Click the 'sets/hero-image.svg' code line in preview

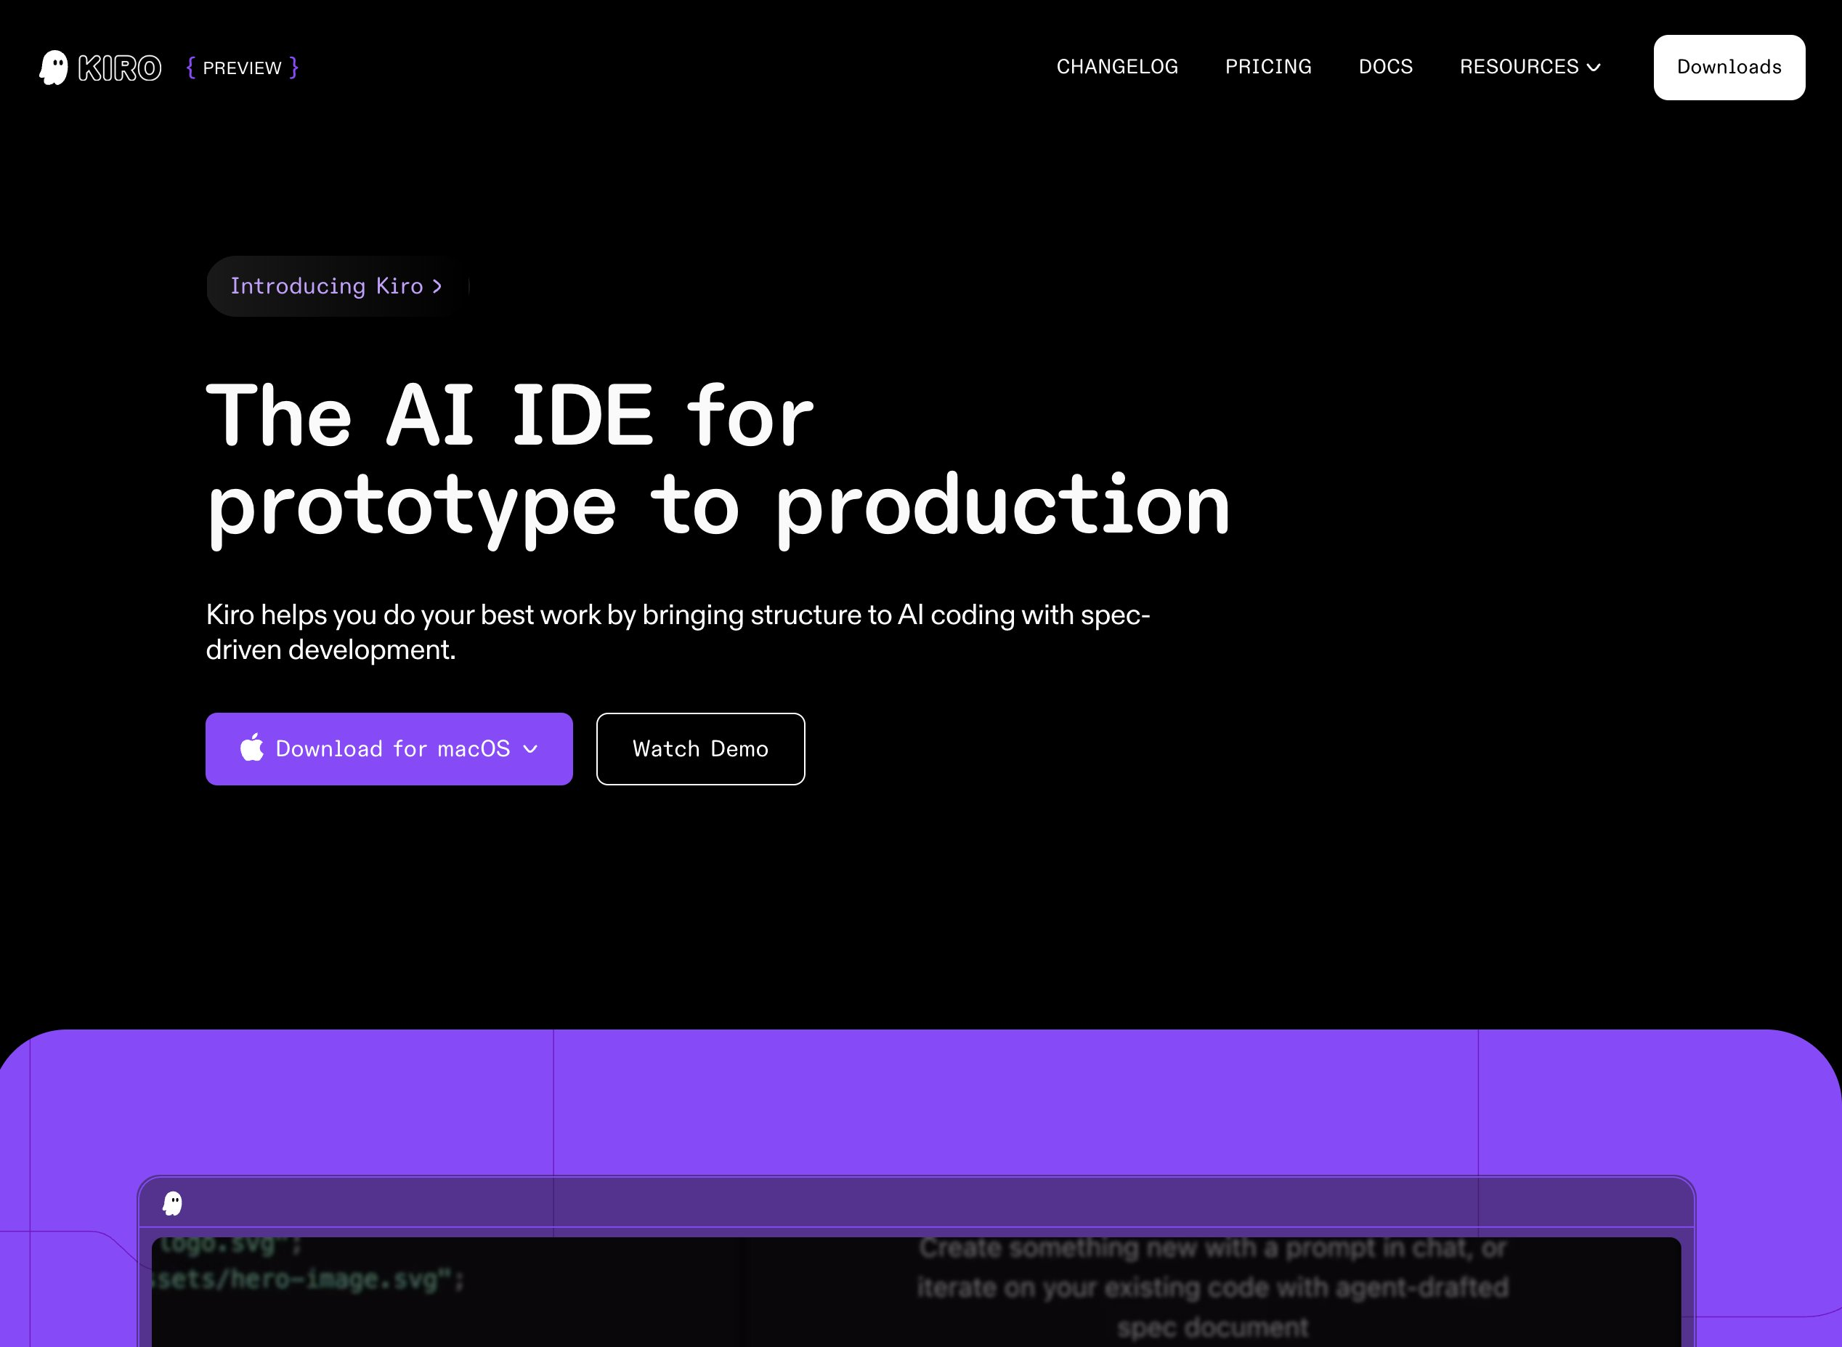pos(307,1279)
